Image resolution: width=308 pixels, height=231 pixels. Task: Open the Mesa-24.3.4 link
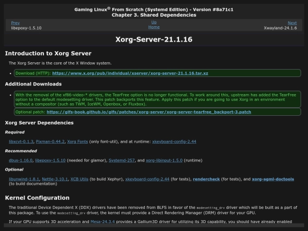coord(102,221)
